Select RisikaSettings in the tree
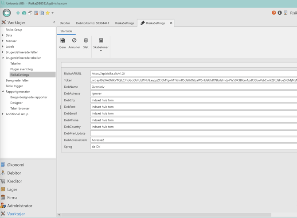This screenshot has width=297, height=218. [32, 74]
